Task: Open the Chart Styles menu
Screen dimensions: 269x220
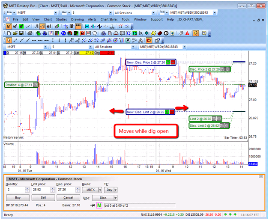Action: point(109,20)
